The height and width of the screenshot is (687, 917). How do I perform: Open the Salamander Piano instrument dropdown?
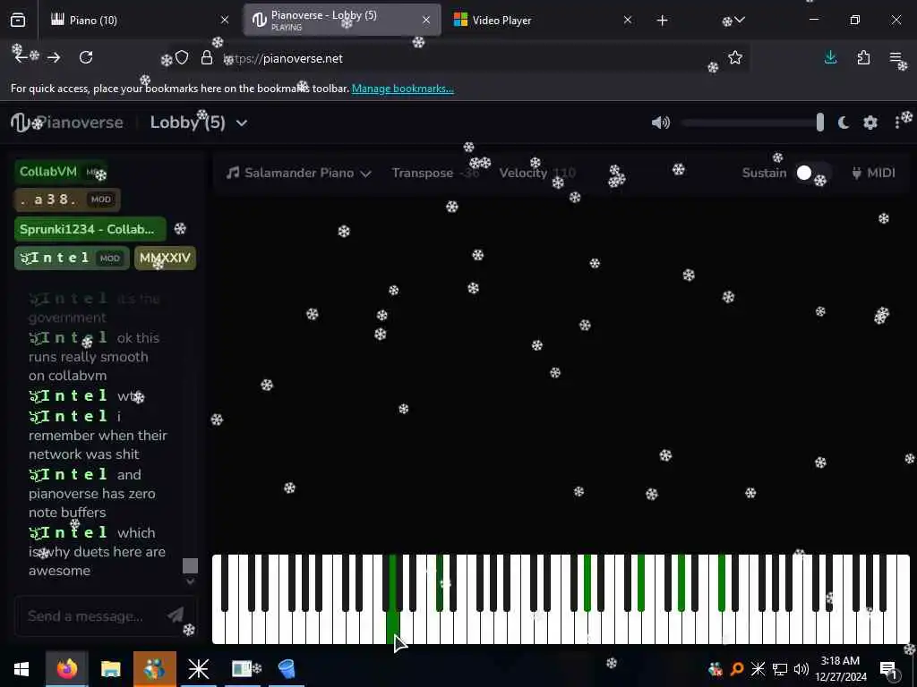coord(299,173)
